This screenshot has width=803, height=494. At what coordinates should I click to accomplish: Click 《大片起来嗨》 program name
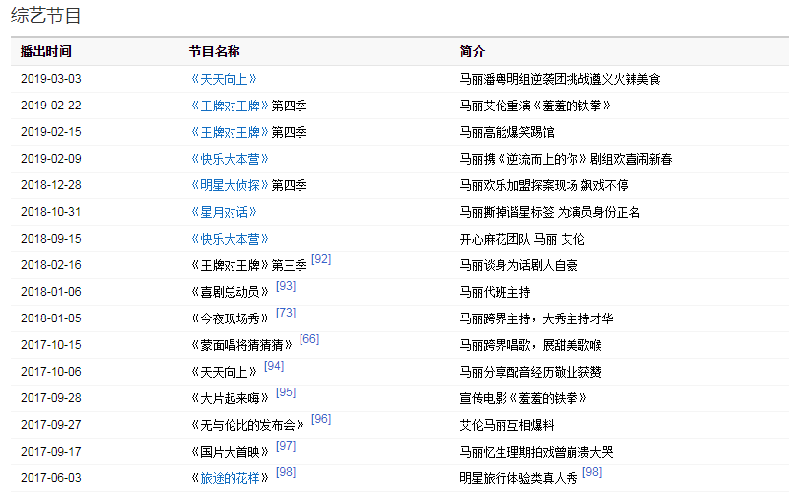click(230, 398)
